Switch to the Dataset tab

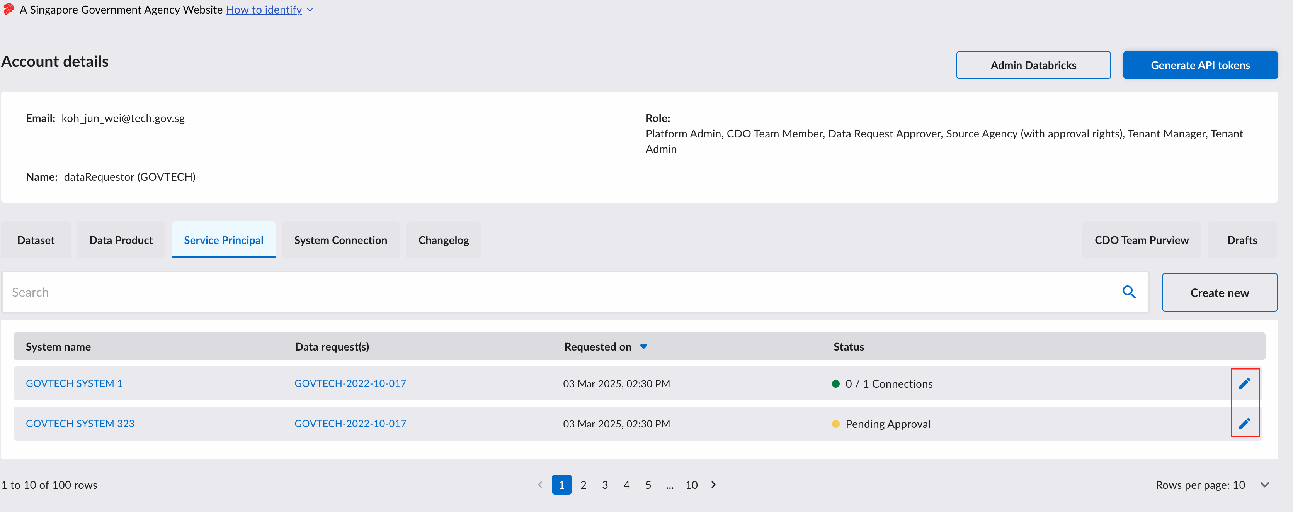36,240
